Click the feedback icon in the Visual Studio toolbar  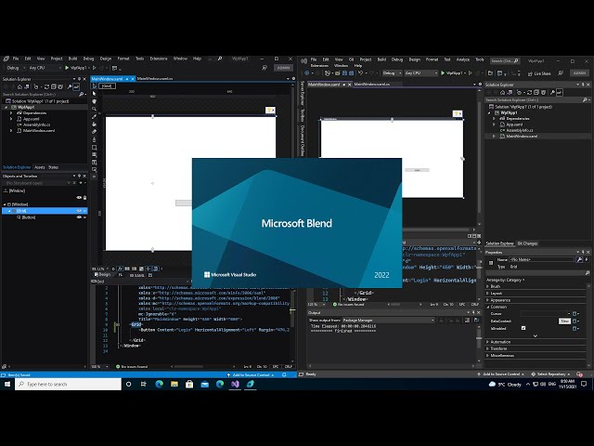tap(561, 72)
